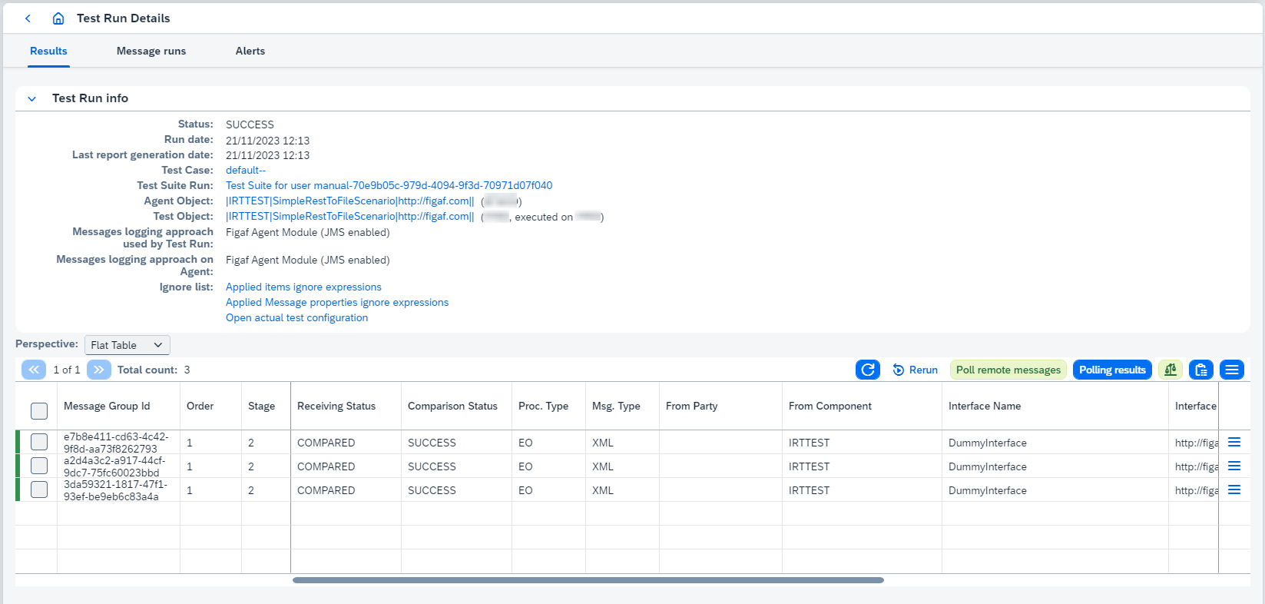1265x604 pixels.
Task: View Applied Message properties ignore expressions
Action: click(337, 302)
